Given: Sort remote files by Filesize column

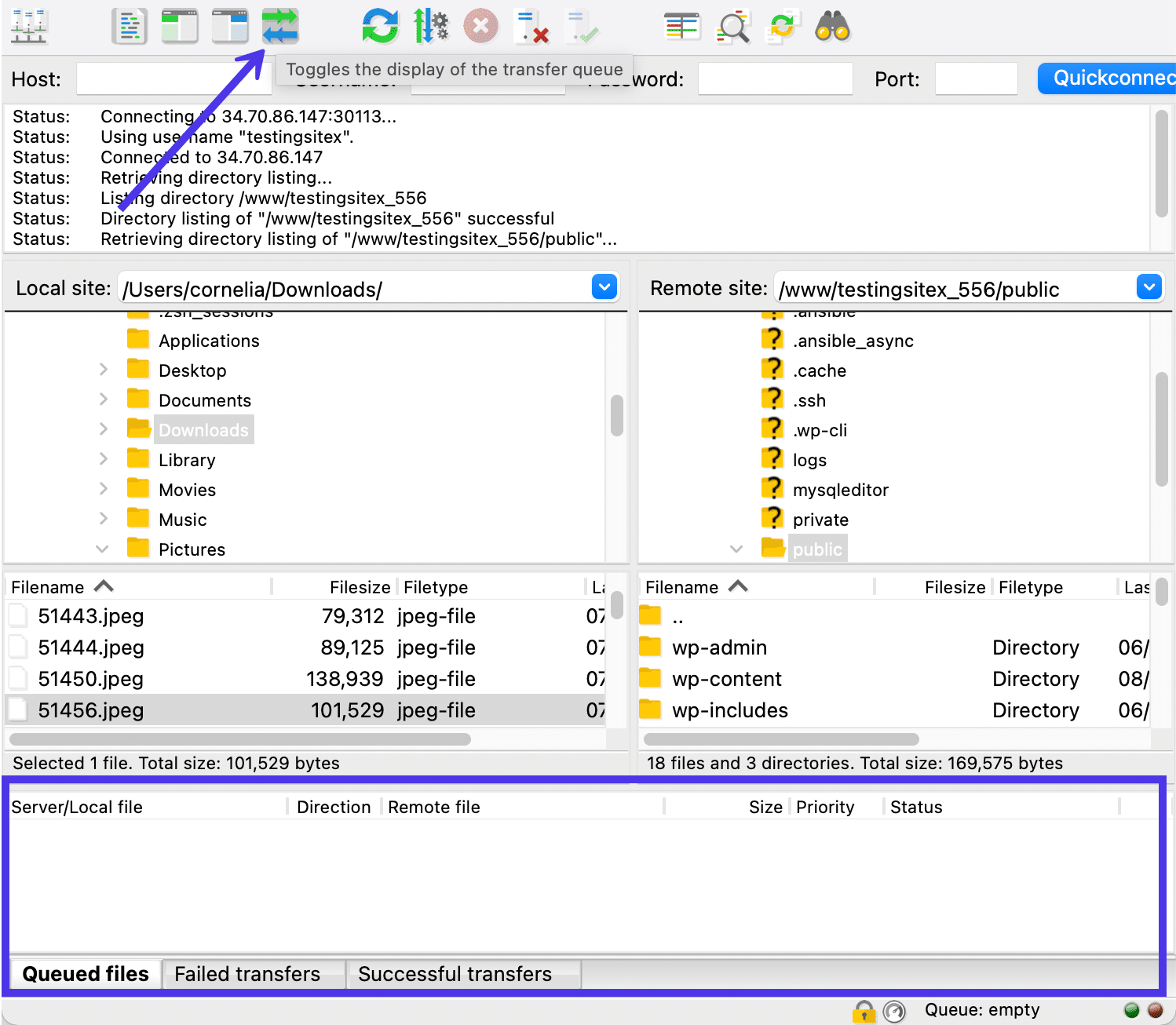Looking at the screenshot, I should click(954, 587).
